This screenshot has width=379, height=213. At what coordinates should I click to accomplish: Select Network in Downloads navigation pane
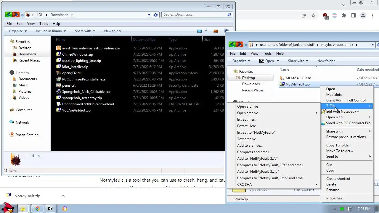click(23, 122)
